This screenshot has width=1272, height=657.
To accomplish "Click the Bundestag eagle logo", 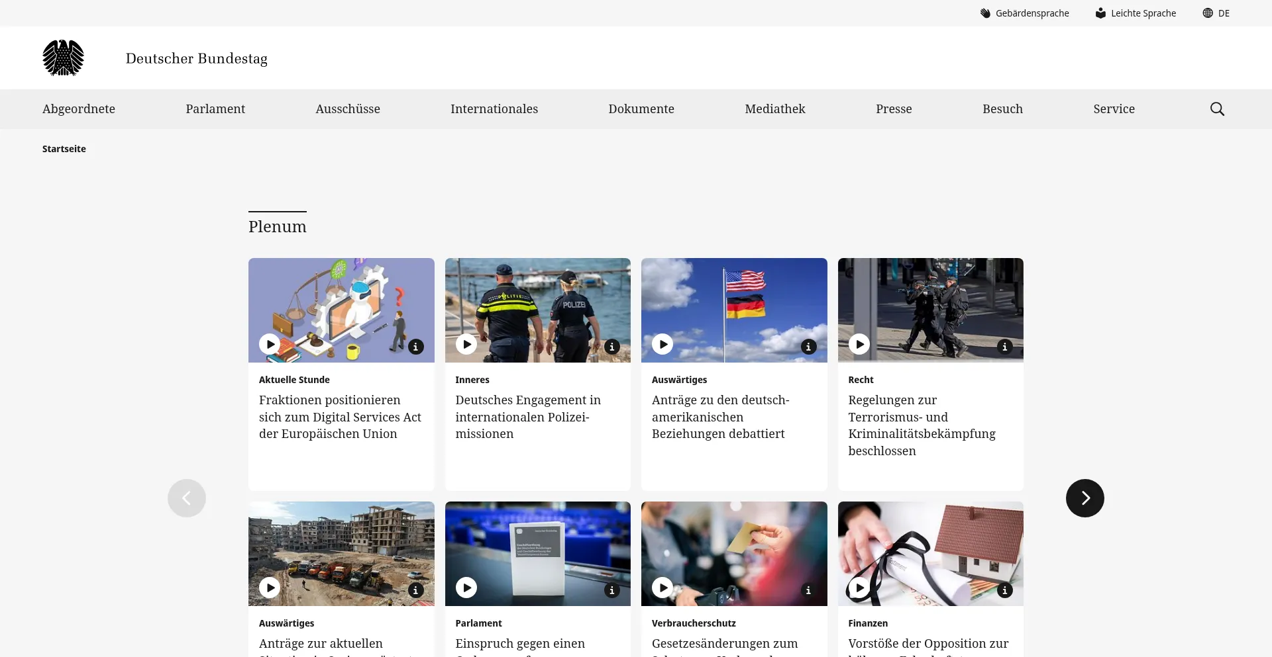I will 64,58.
